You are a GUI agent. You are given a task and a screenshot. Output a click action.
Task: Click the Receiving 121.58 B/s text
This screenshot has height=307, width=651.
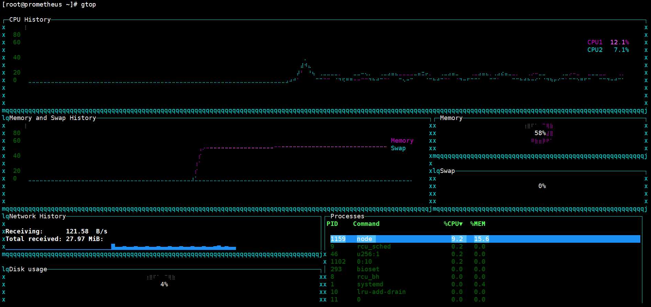[x=56, y=231]
